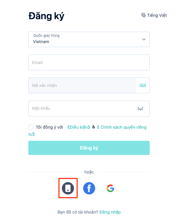The image size is (179, 224).
Task: Open the Tiếng Việt language menu
Action: (154, 15)
